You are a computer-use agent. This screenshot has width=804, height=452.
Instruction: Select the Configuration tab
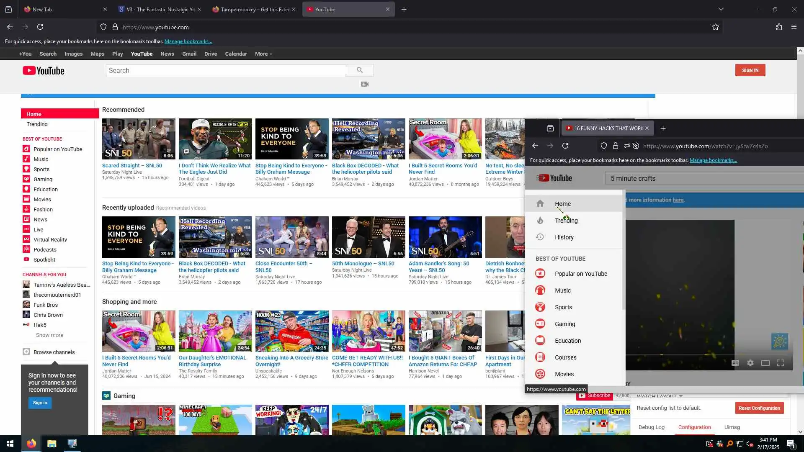tap(694, 427)
